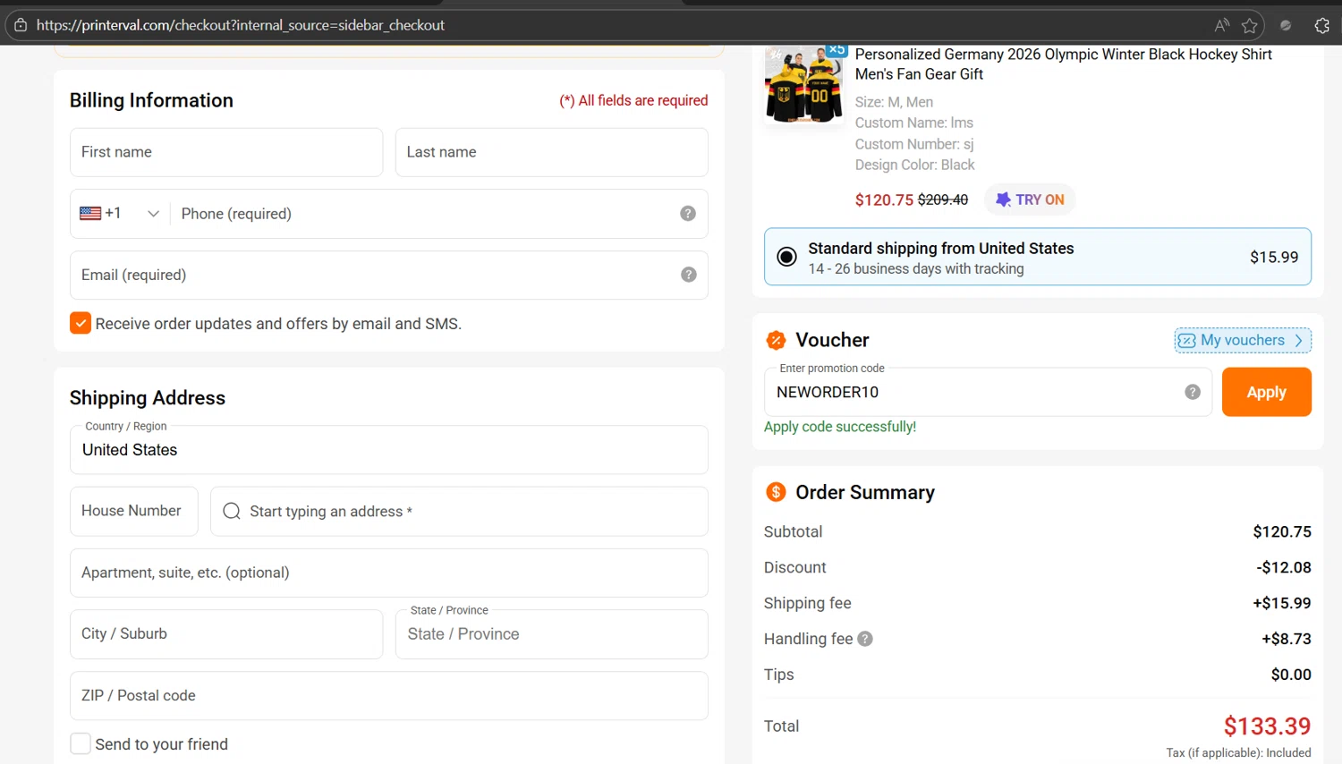Select Standard shipping from United States radio
1342x764 pixels.
(x=786, y=257)
